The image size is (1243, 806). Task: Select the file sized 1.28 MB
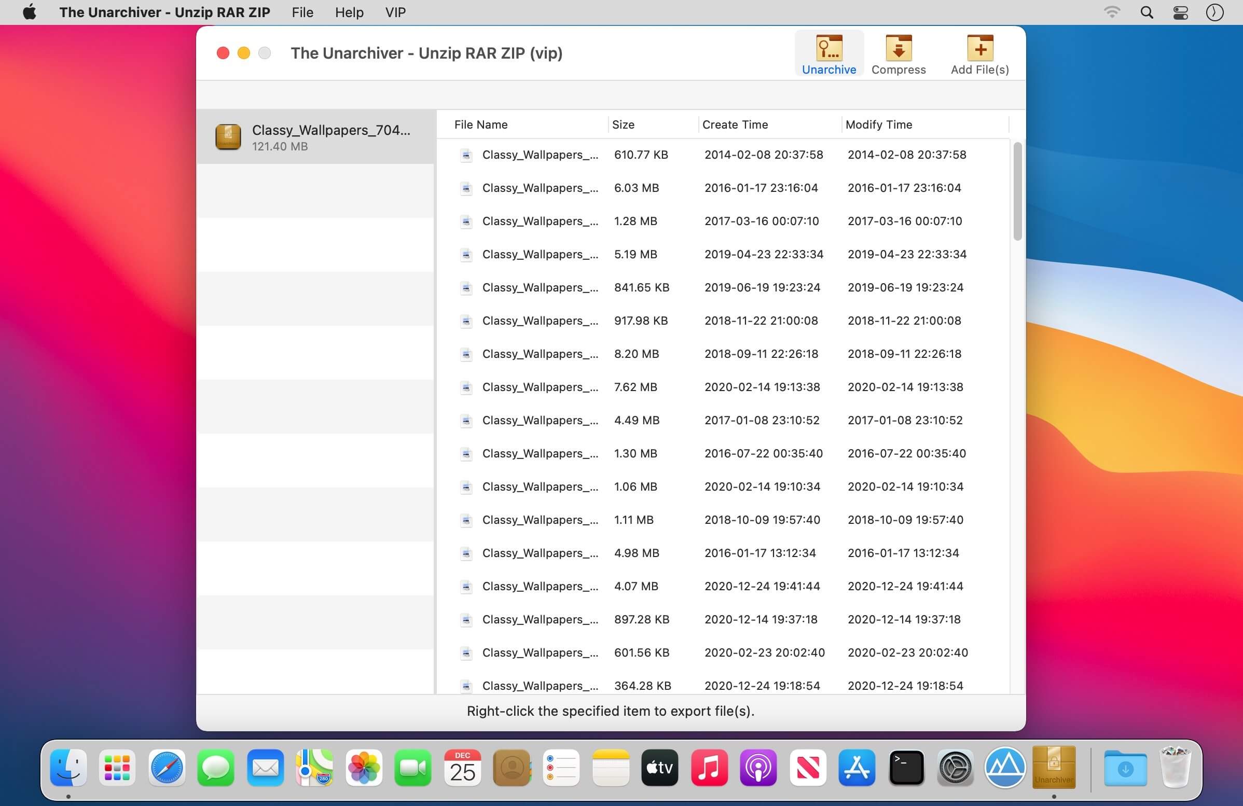(x=723, y=221)
